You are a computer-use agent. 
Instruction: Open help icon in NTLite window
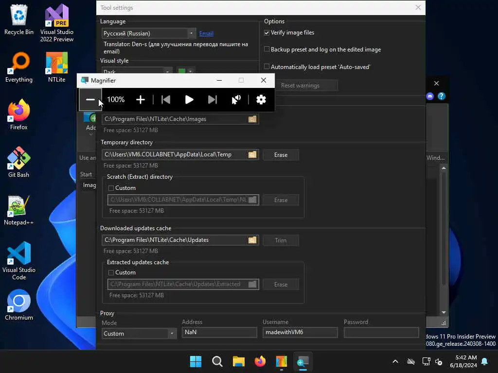[x=442, y=96]
